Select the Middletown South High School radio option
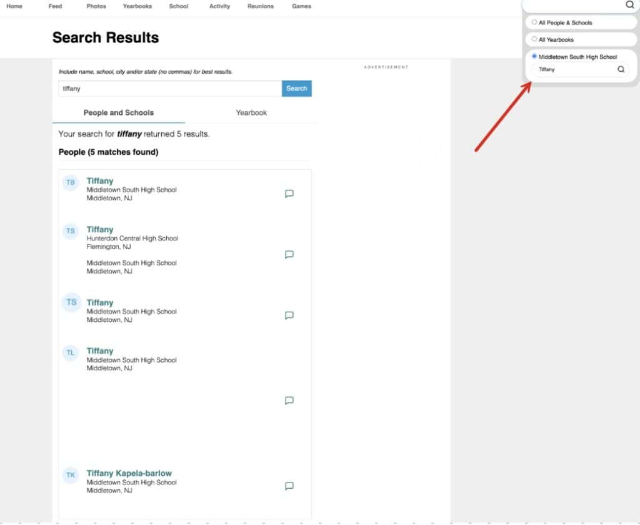 click(x=534, y=56)
